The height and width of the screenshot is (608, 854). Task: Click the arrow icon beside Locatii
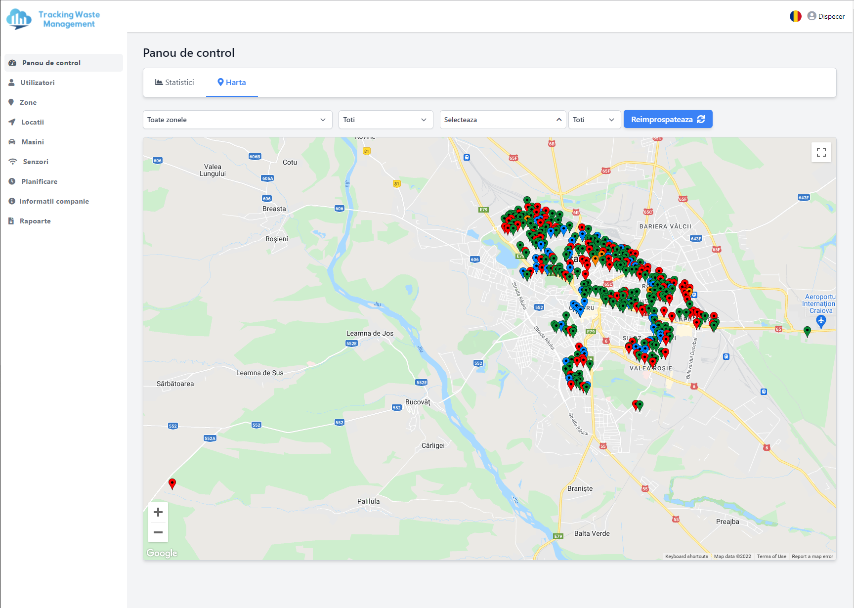click(x=12, y=122)
